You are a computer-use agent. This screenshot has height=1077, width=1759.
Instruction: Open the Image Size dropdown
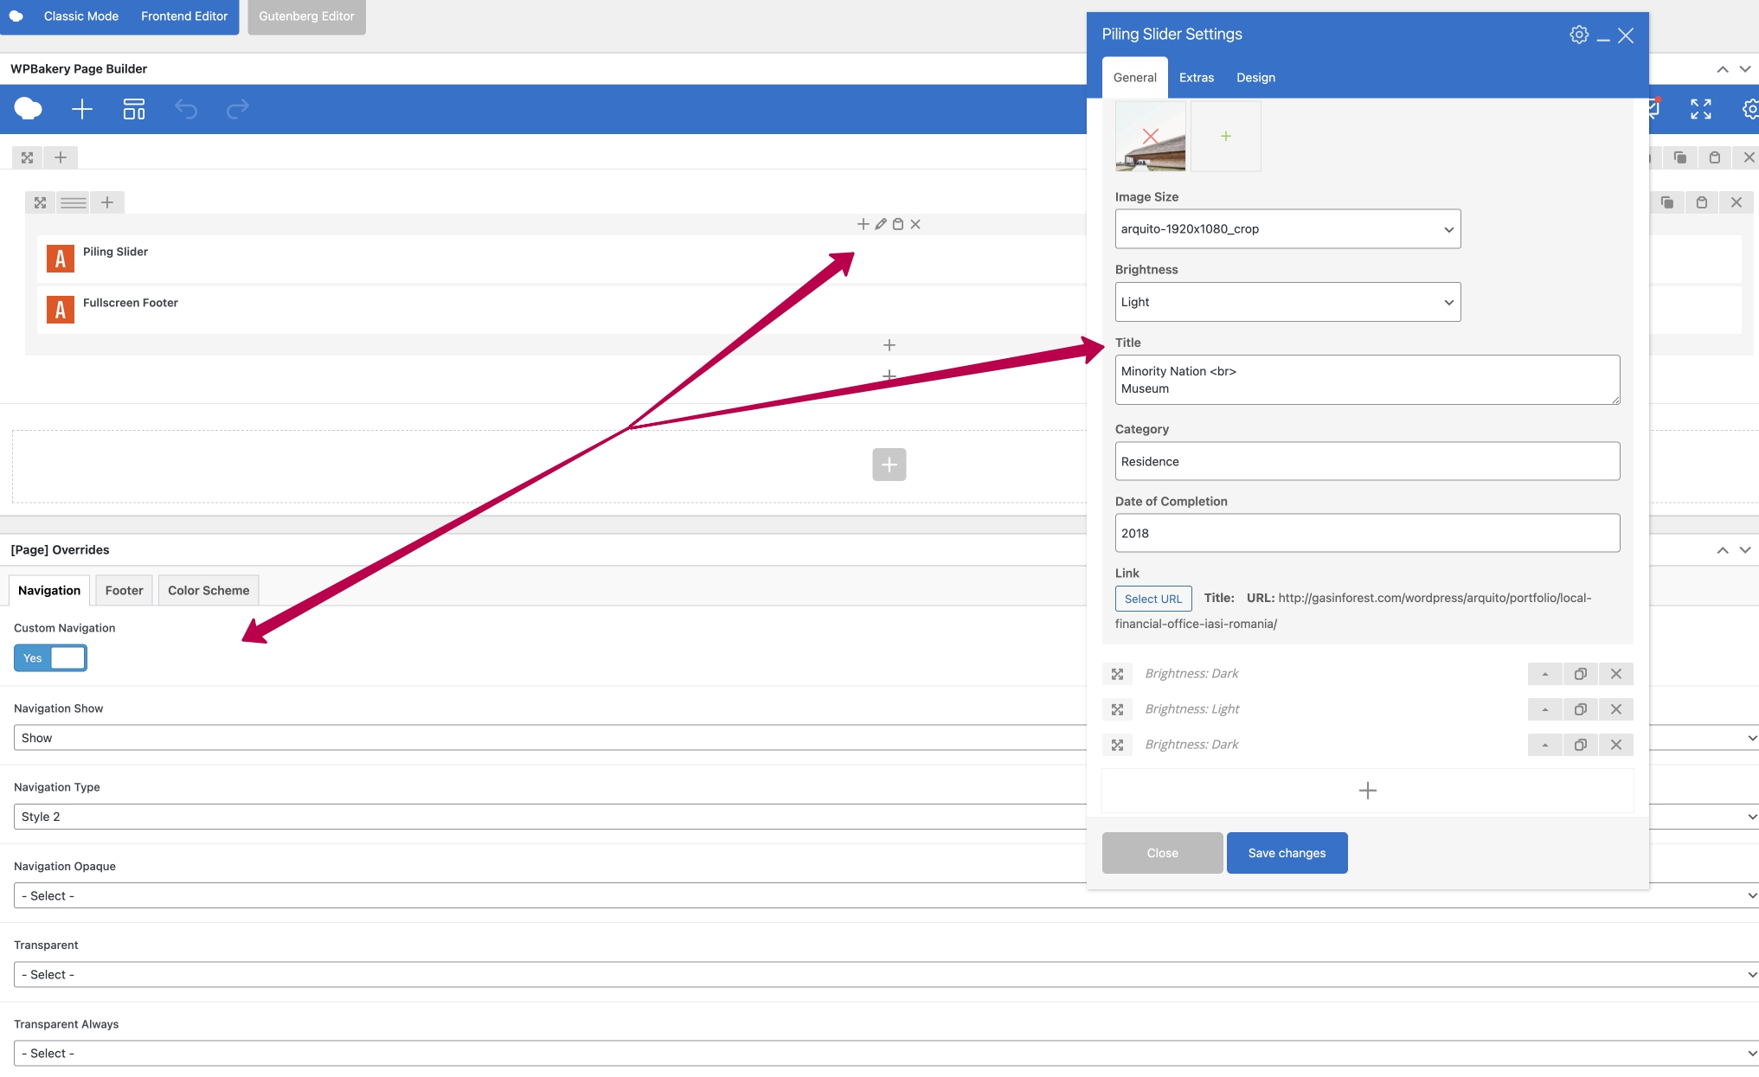tap(1287, 229)
